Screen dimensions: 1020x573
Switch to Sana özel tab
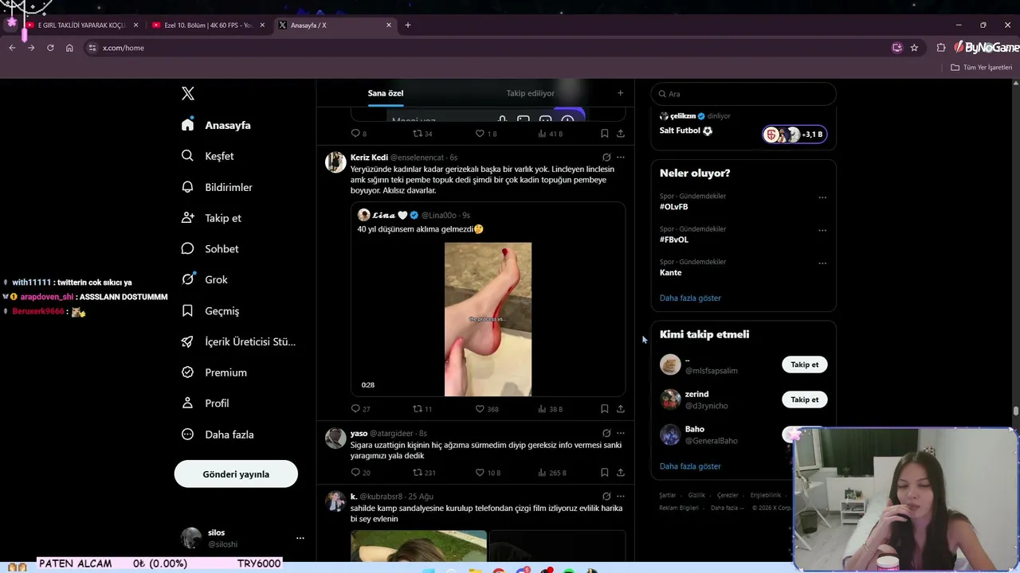click(386, 93)
